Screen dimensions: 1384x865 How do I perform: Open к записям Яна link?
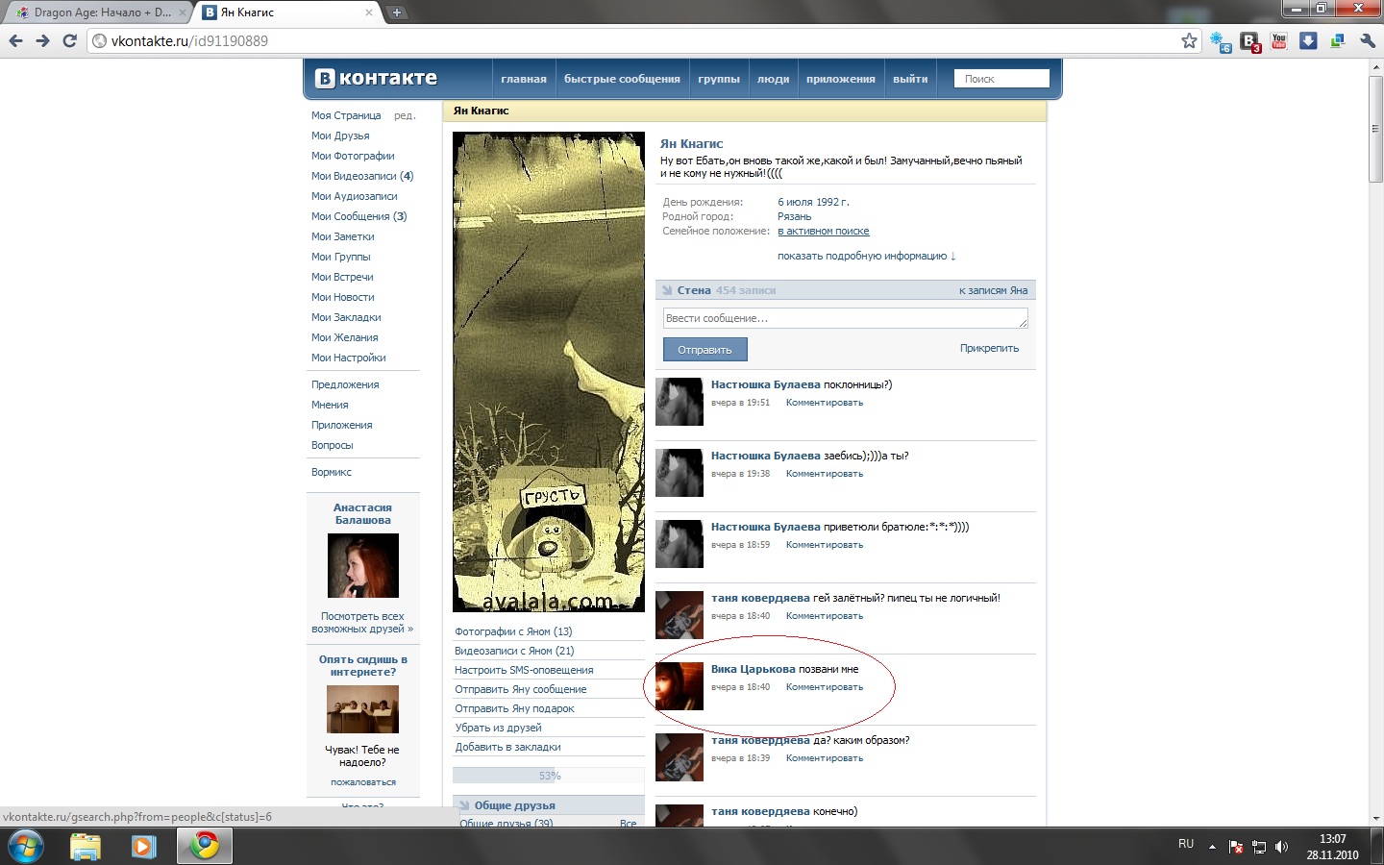[993, 290]
